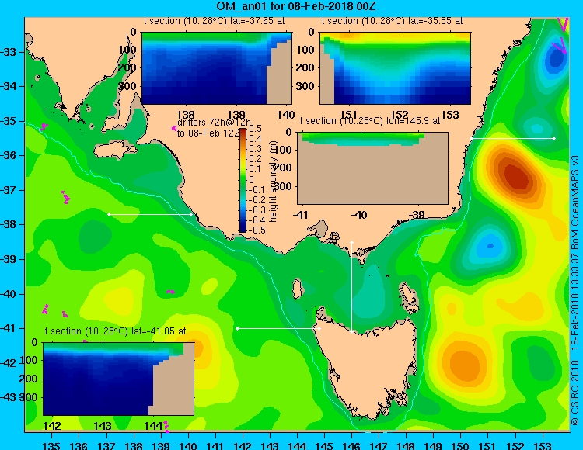Click Flinders Island northeast of Tasmania
This screenshot has height=450, width=583.
(x=408, y=295)
